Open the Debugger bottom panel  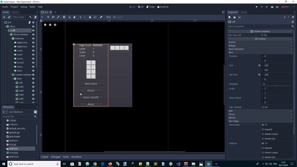click(x=56, y=157)
